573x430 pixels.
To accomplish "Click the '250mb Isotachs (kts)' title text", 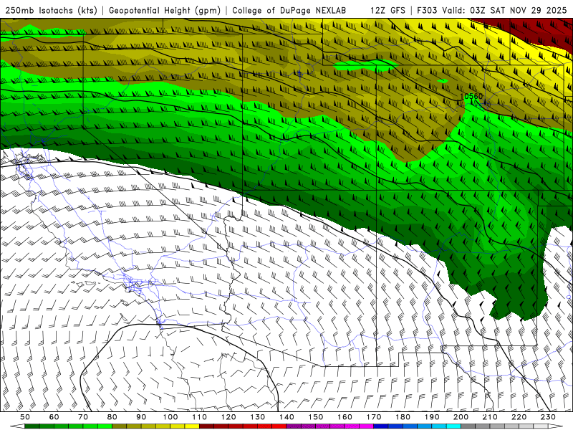I will point(51,10).
